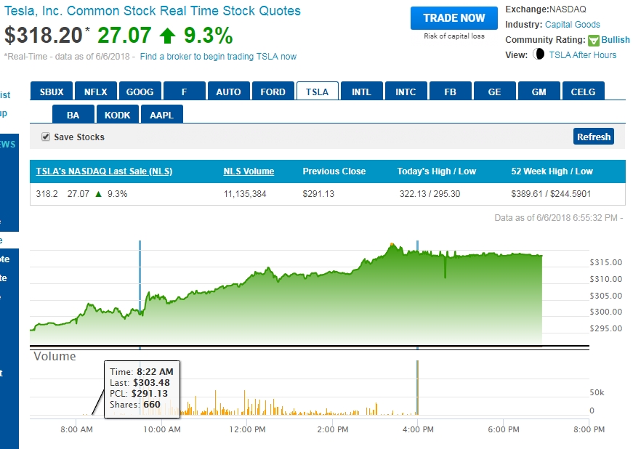Click the 52 Week High / Low header

coord(552,171)
